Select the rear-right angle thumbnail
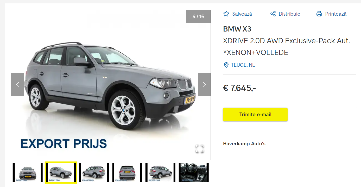The height and width of the screenshot is (187, 361). (x=160, y=172)
